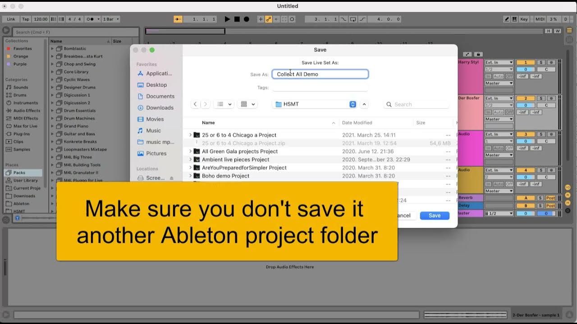Viewport: 577px width, 324px height.
Task: Select User Library place
Action: tap(26, 180)
